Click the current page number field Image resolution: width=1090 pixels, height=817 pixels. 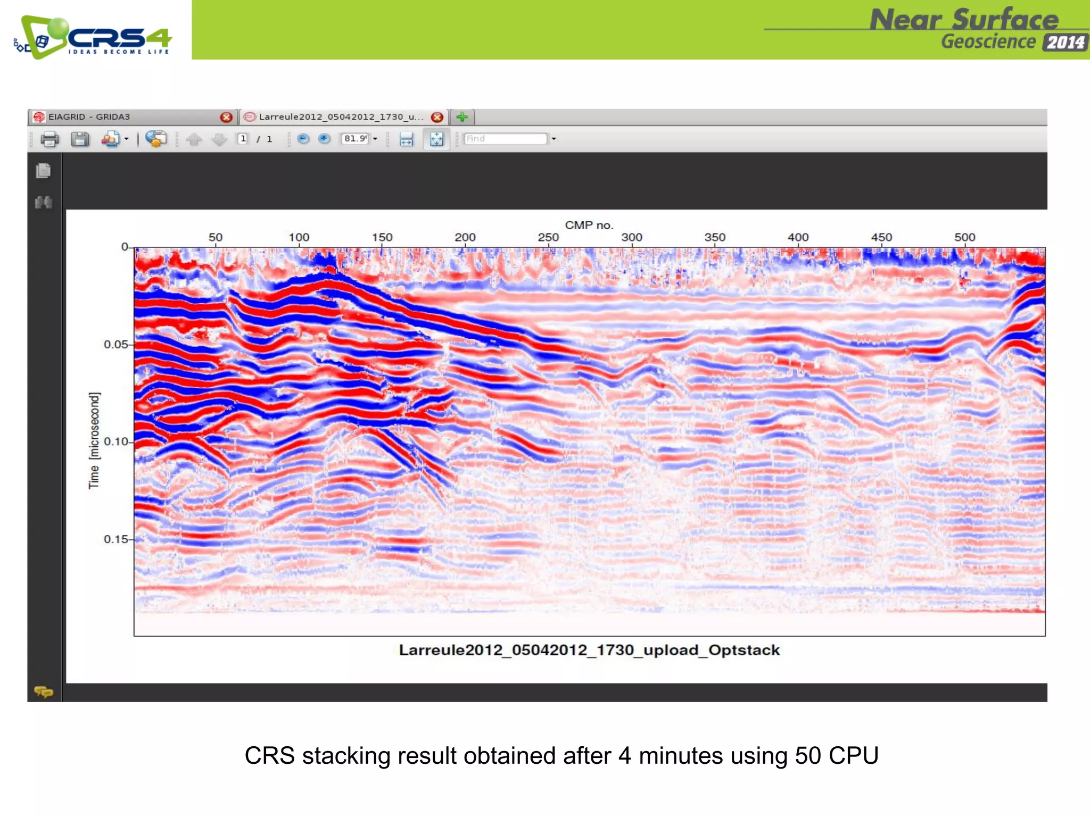[x=243, y=139]
